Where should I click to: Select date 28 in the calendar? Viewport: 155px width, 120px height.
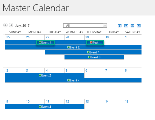coord(67,37)
